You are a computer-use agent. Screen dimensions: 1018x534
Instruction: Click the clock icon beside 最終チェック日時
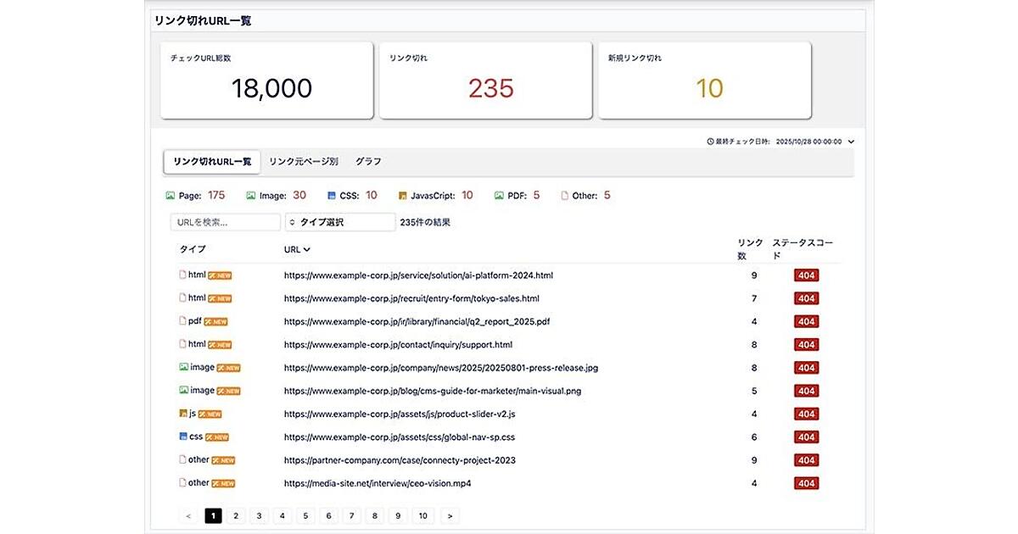point(710,142)
